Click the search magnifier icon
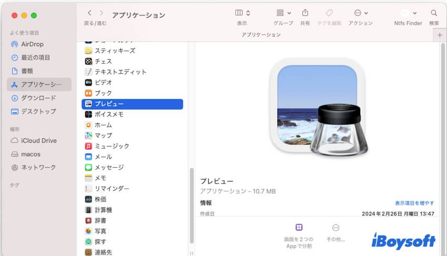The image size is (447, 256). pos(434,13)
